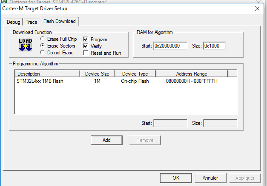This screenshot has width=267, height=186.
Task: Toggle the Verify checkbox
Action: [86, 46]
